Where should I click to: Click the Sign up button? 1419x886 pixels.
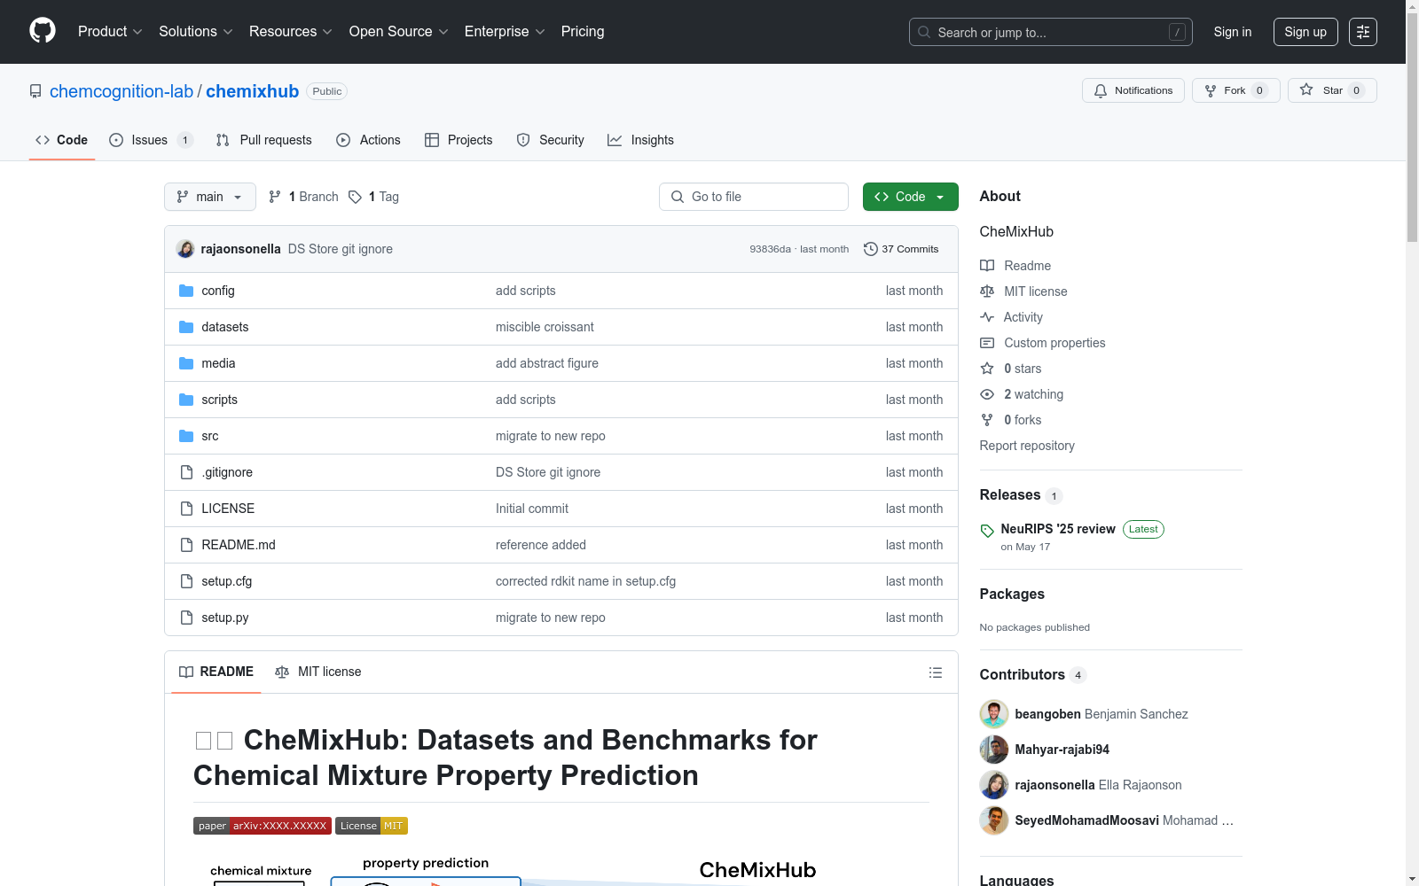tap(1305, 32)
